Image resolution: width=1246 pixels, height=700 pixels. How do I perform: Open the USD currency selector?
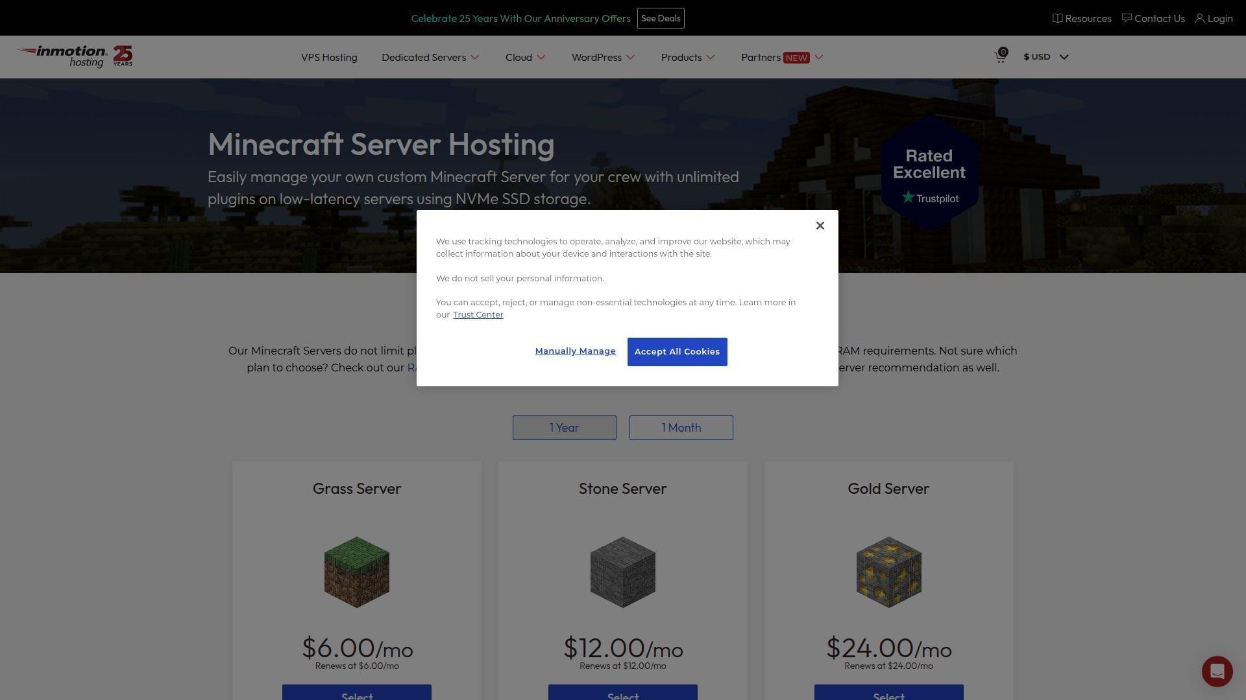(1045, 57)
